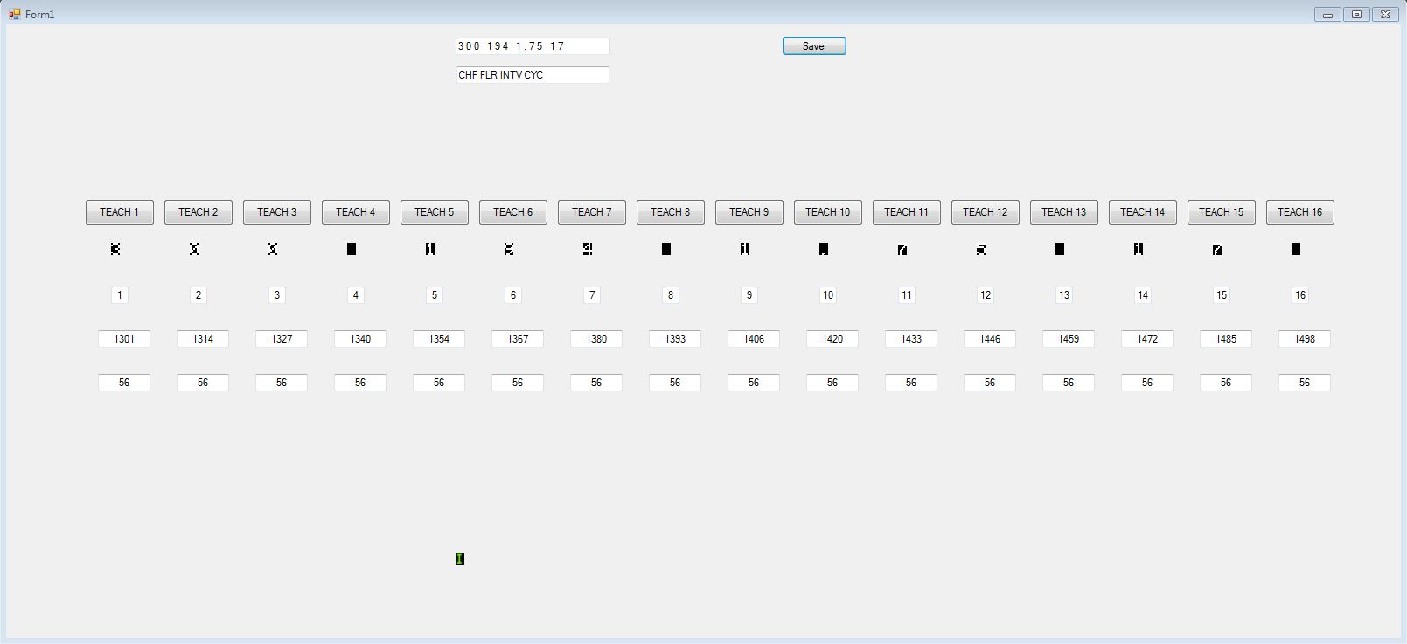Click the TEACH 9 button
1407x644 pixels.
(x=749, y=212)
